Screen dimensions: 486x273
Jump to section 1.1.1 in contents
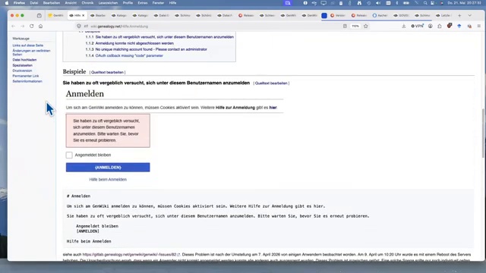click(165, 37)
